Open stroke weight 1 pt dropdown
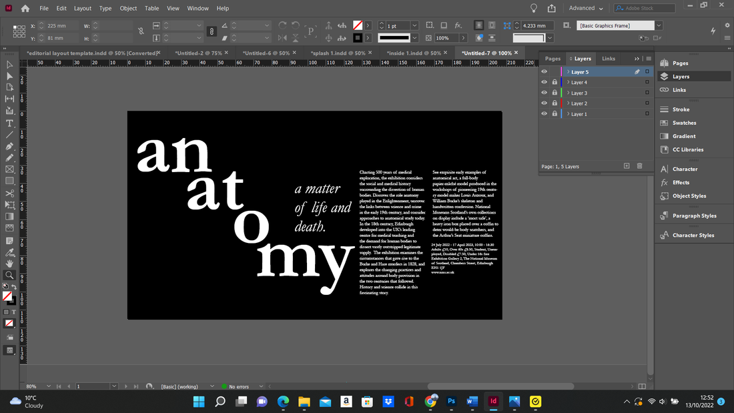 [x=414, y=26]
